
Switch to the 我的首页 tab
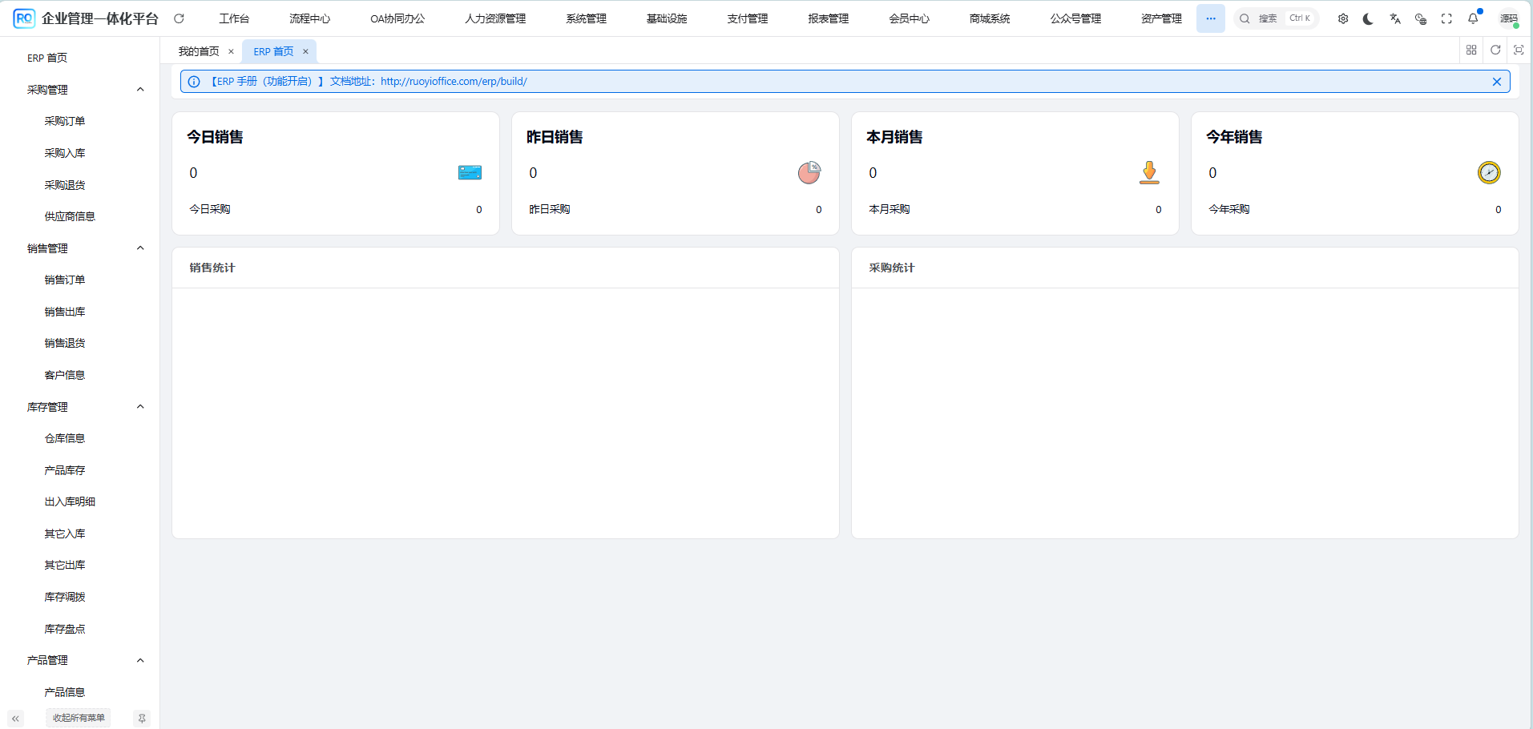tap(199, 50)
